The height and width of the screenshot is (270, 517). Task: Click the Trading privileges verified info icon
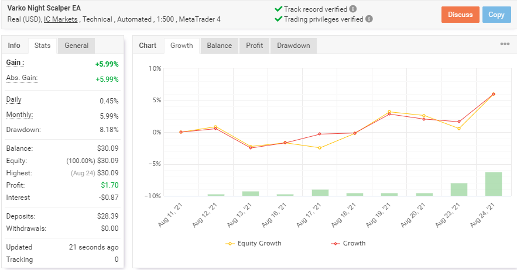[369, 19]
